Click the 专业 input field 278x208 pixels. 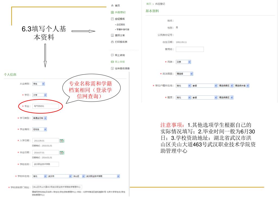(46, 106)
